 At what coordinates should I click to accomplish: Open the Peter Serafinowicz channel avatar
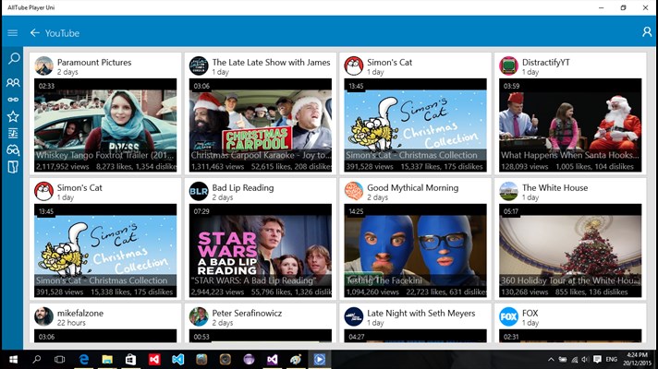click(x=199, y=316)
